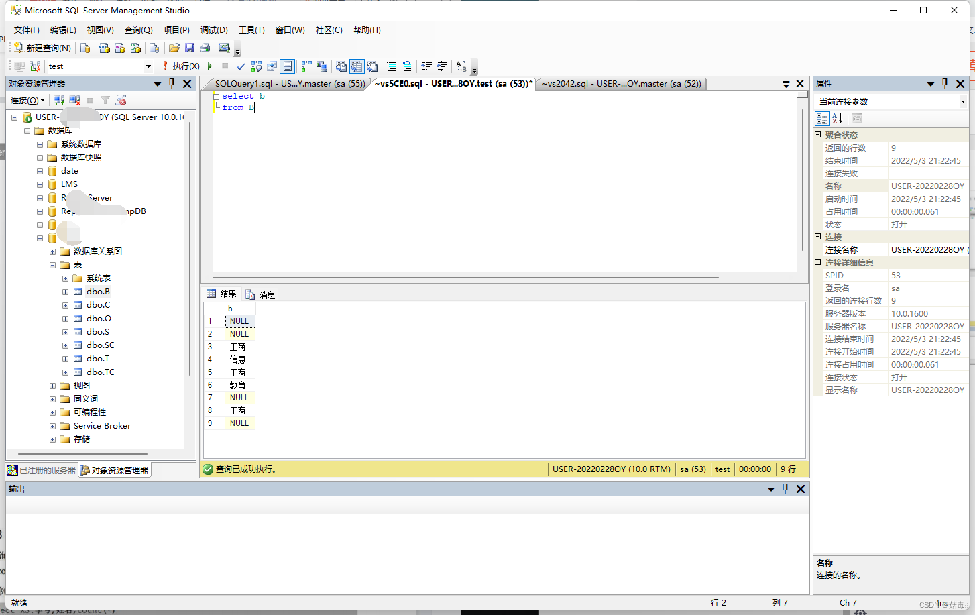Image resolution: width=975 pixels, height=615 pixels.
Task: Open the 文件(F) menu
Action: pos(26,30)
